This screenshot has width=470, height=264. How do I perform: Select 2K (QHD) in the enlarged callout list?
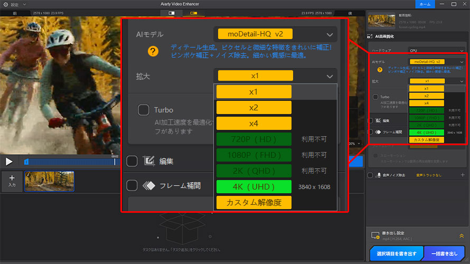coord(253,171)
